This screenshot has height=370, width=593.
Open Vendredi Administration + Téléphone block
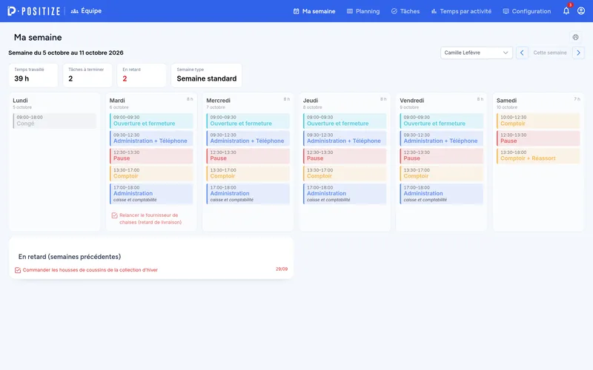(x=442, y=138)
